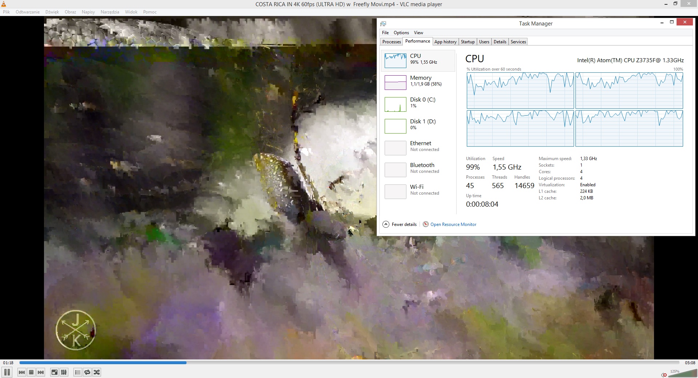Screen dimensions: 698x378
Task: Collapse with Fewer details button
Action: [400, 224]
